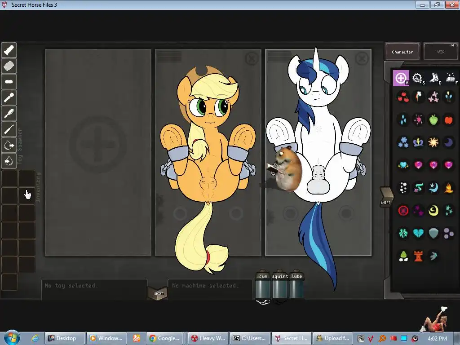Choose the orange flame cutie mark
This screenshot has height=345, width=460.
click(x=449, y=188)
